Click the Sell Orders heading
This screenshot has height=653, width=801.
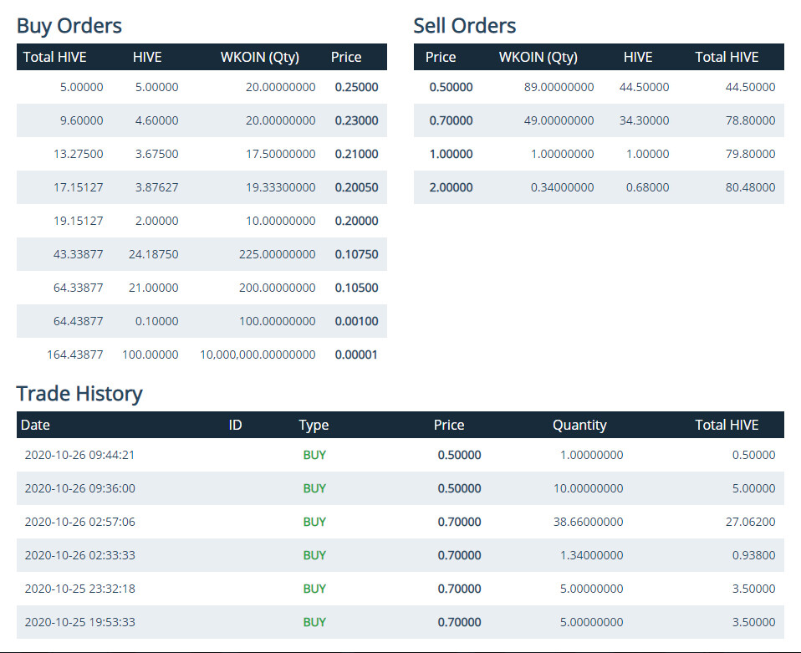click(x=464, y=26)
